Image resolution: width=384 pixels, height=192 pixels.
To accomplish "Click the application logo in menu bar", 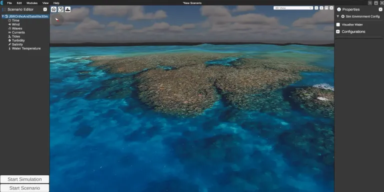I will 2,2.
